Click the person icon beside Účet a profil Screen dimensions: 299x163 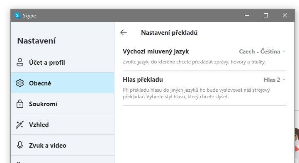coord(20,62)
